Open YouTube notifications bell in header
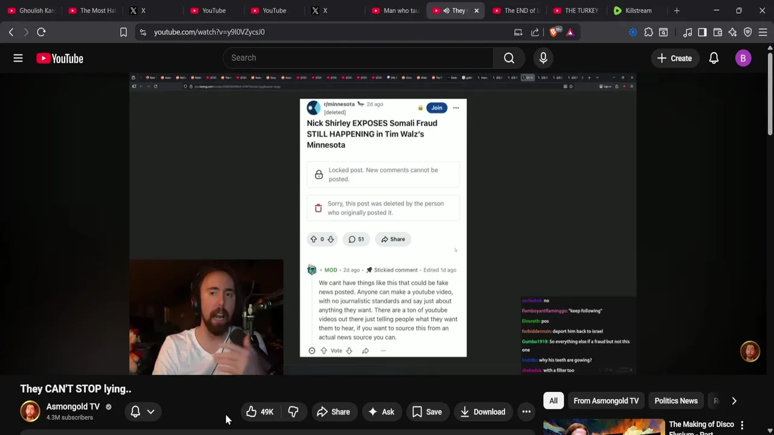The height and width of the screenshot is (435, 774). 714,58
